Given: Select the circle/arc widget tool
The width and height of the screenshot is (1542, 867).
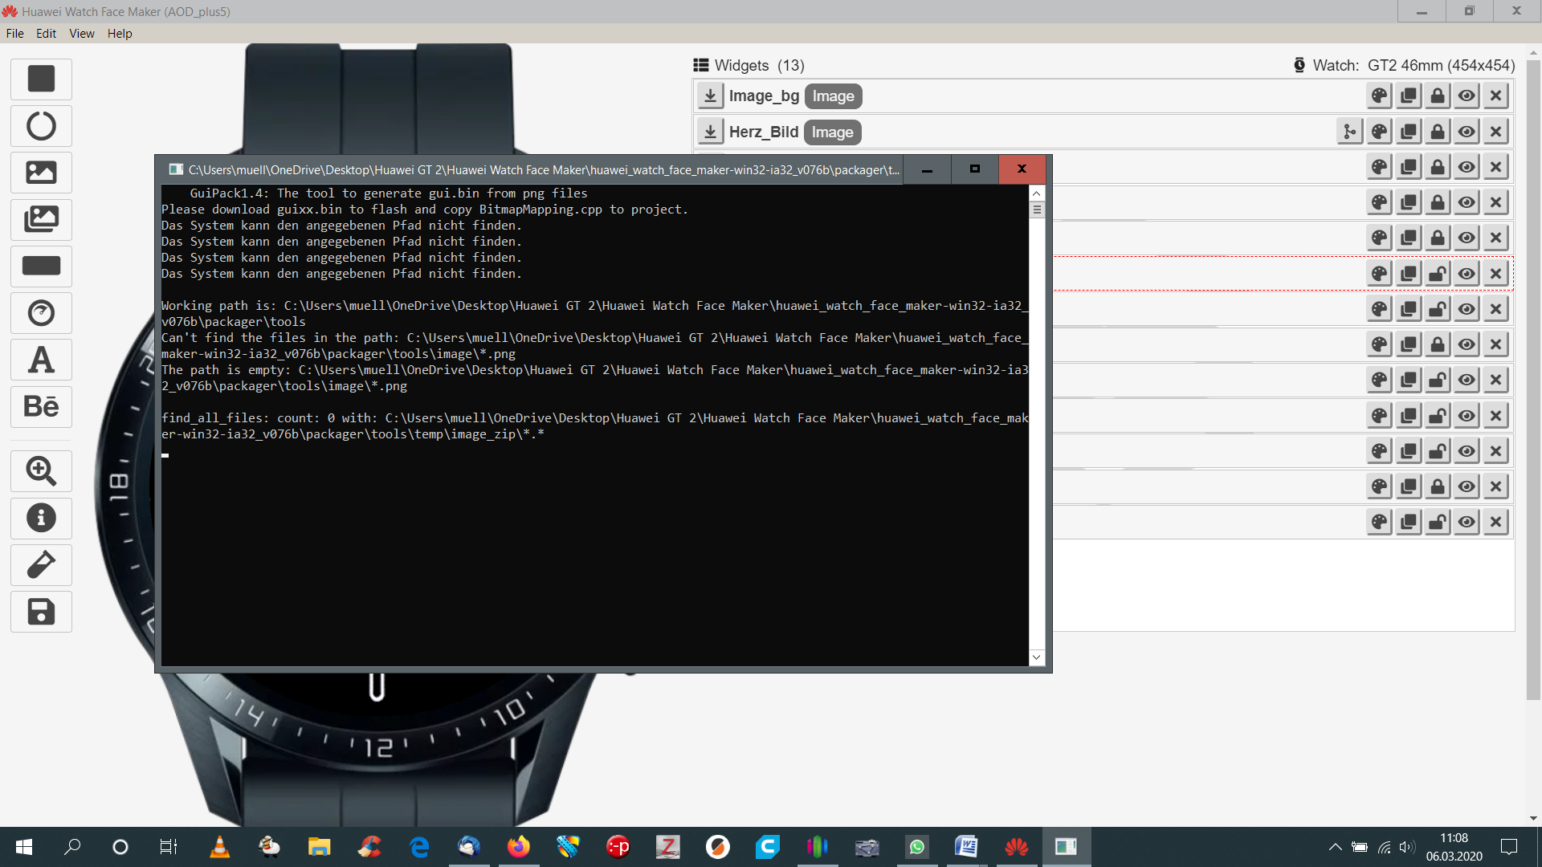Looking at the screenshot, I should pyautogui.click(x=41, y=126).
